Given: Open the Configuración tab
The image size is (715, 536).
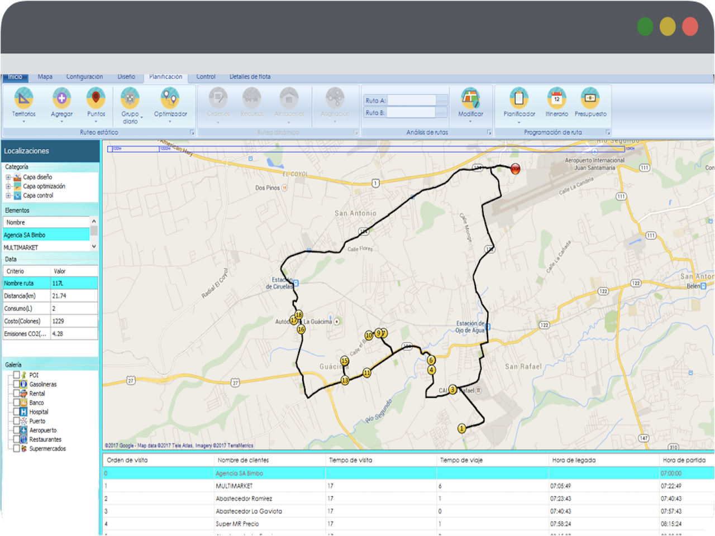Looking at the screenshot, I should pyautogui.click(x=84, y=77).
